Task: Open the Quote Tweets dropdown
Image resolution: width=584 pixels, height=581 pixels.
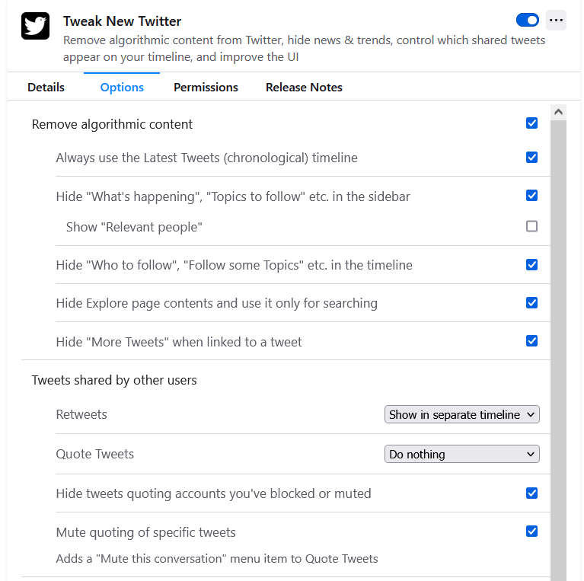Action: pyautogui.click(x=462, y=454)
